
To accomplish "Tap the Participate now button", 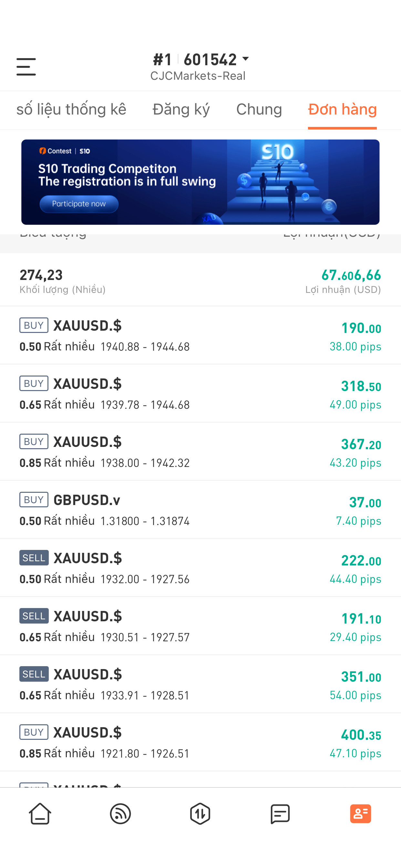I will (x=79, y=204).
